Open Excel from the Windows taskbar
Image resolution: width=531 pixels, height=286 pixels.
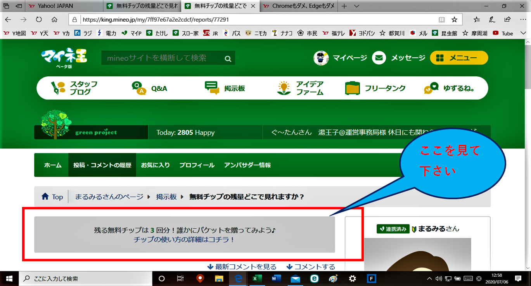tap(257, 279)
